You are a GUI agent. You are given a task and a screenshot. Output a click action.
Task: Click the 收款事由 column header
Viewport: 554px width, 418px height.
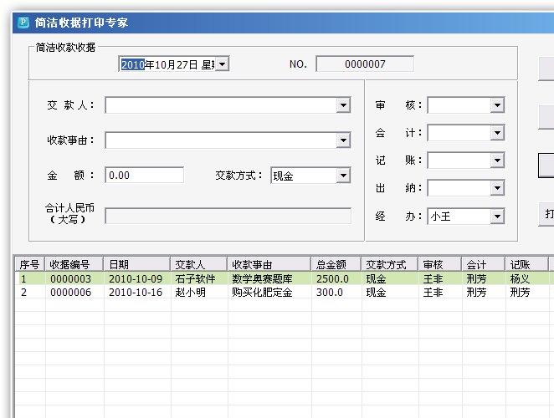tap(268, 264)
